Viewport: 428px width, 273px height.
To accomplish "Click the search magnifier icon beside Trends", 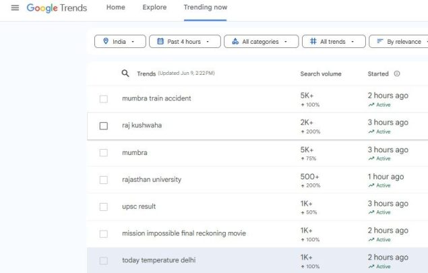I will tap(125, 73).
